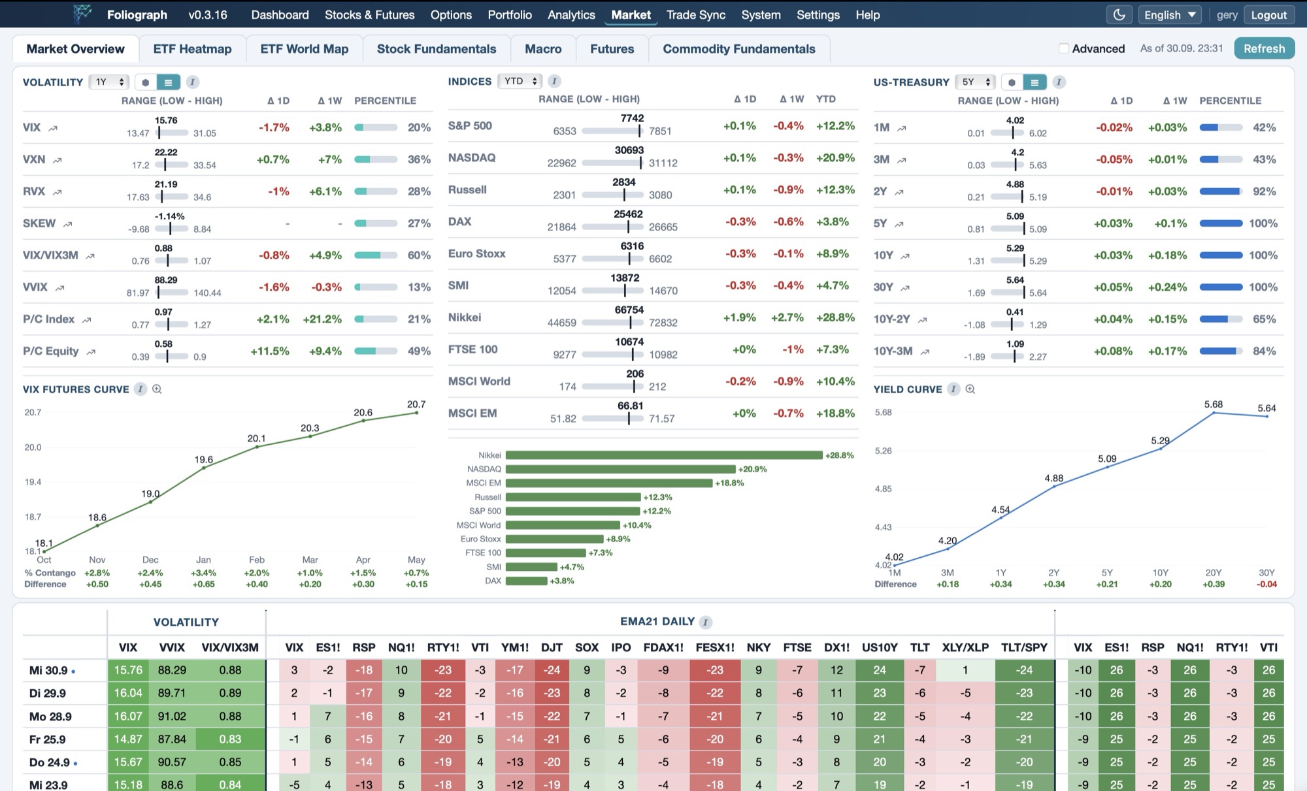
Task: Click the Refresh button
Action: click(1264, 48)
